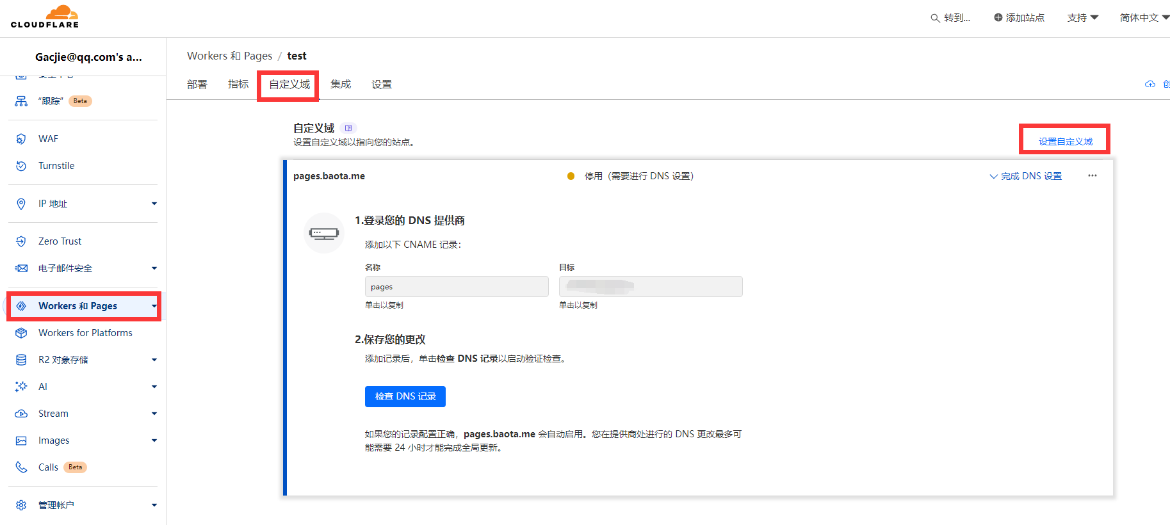Click the Trace network icon

point(21,101)
